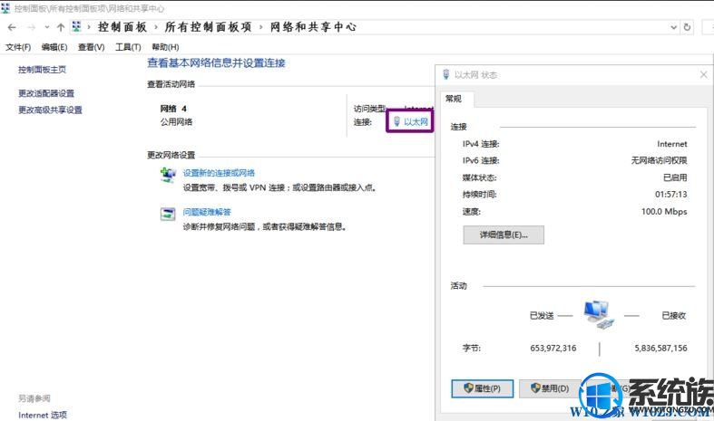Screen dimensions: 714x421
Task: Click the Internet value beside IPv4 连接
Action: pos(671,144)
